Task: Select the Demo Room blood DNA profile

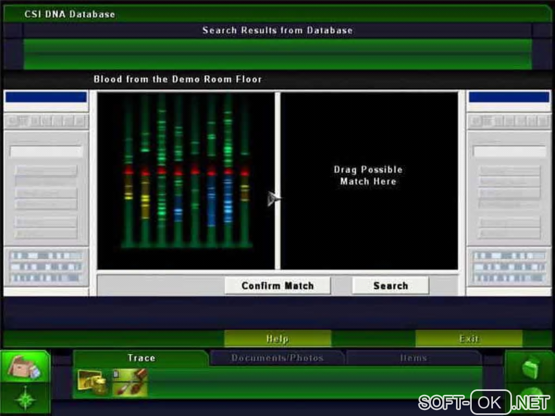Action: tap(186, 181)
